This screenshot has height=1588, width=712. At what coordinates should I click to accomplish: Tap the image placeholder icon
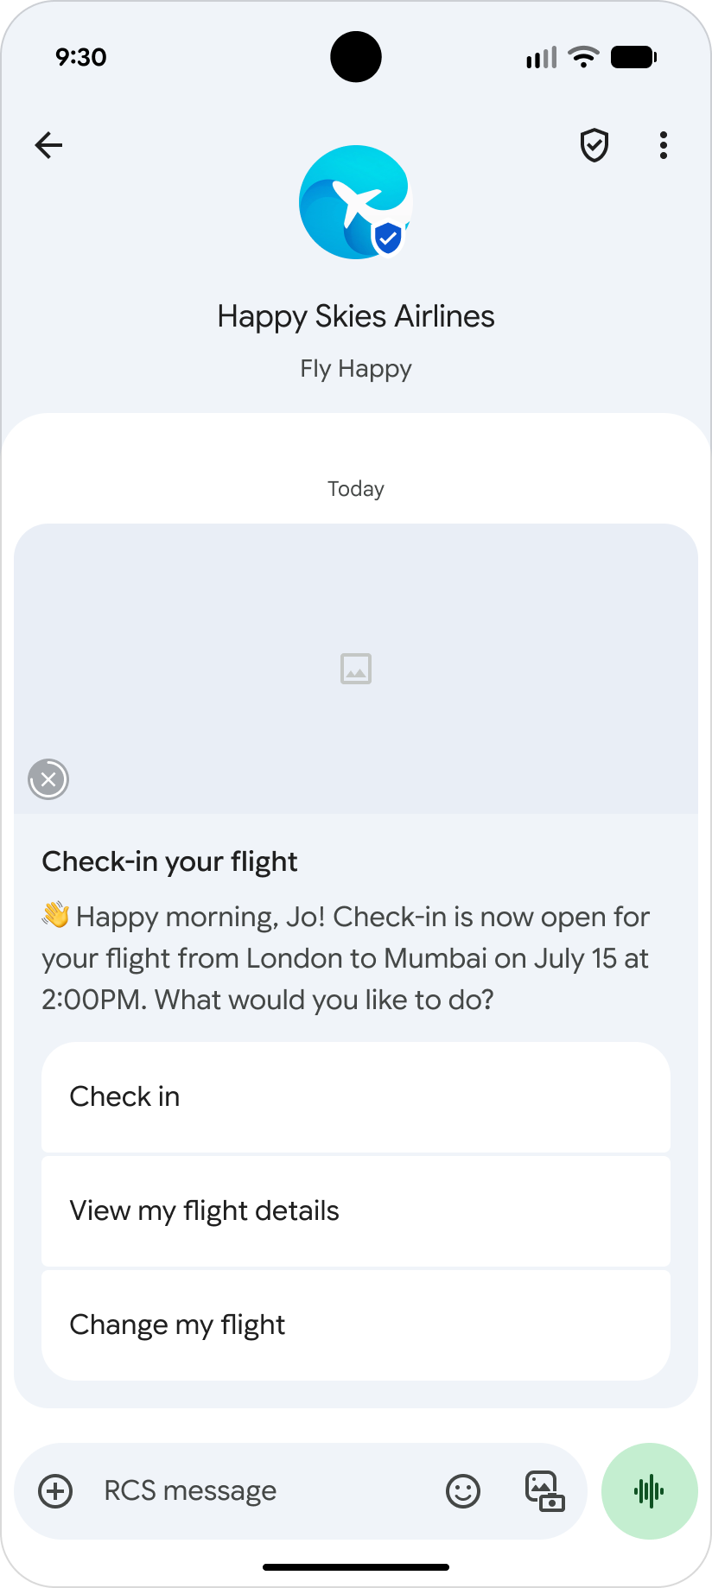click(356, 669)
